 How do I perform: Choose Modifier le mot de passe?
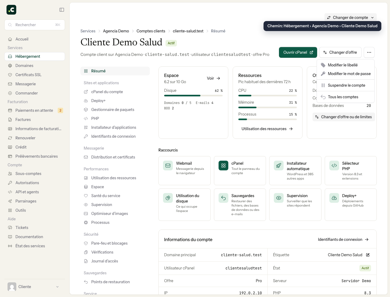tap(346, 74)
